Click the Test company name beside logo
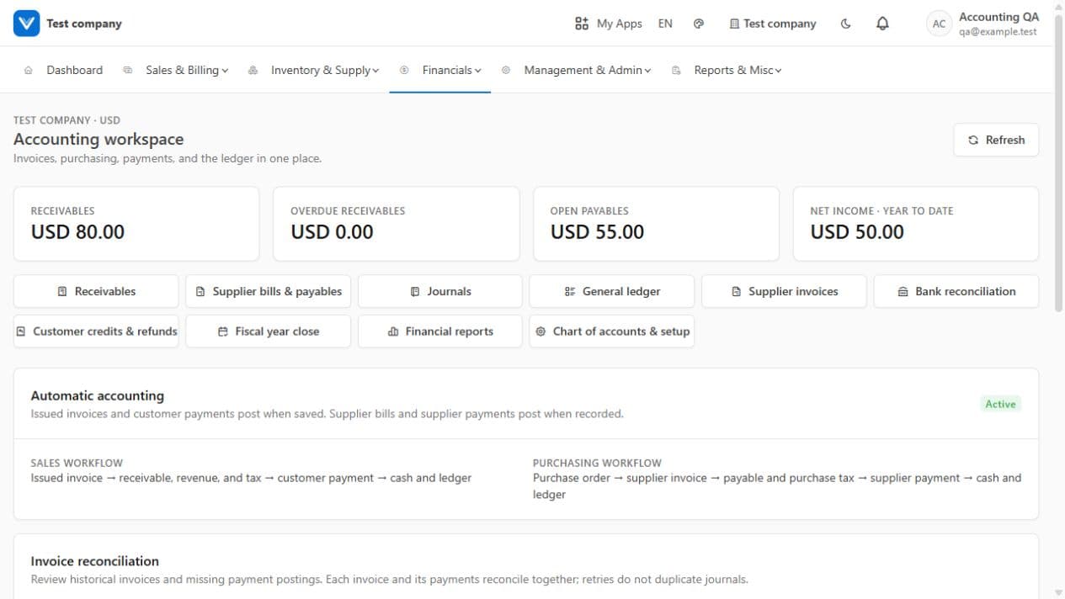Screen dimensions: 1065x599 click(x=84, y=24)
